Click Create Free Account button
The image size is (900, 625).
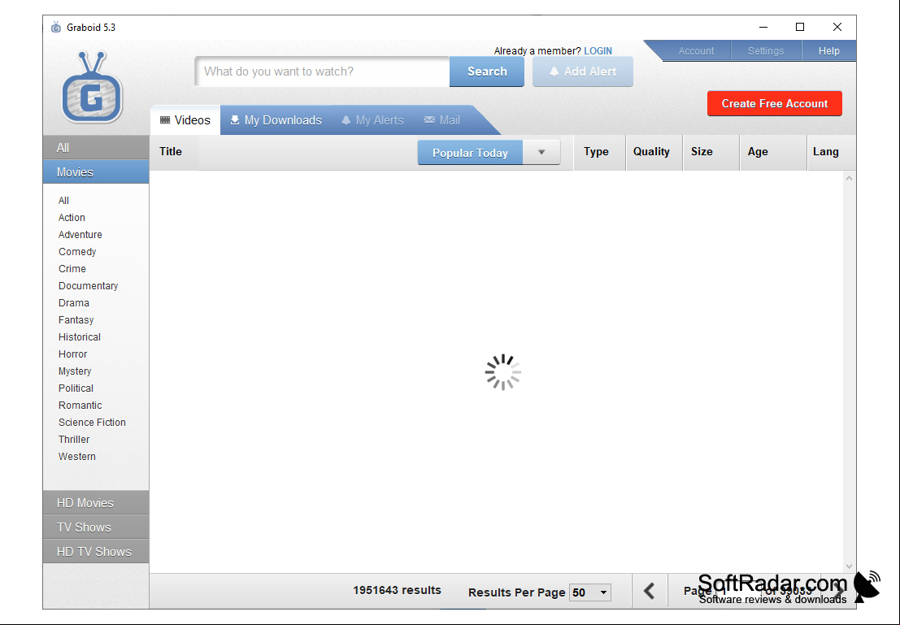(774, 103)
